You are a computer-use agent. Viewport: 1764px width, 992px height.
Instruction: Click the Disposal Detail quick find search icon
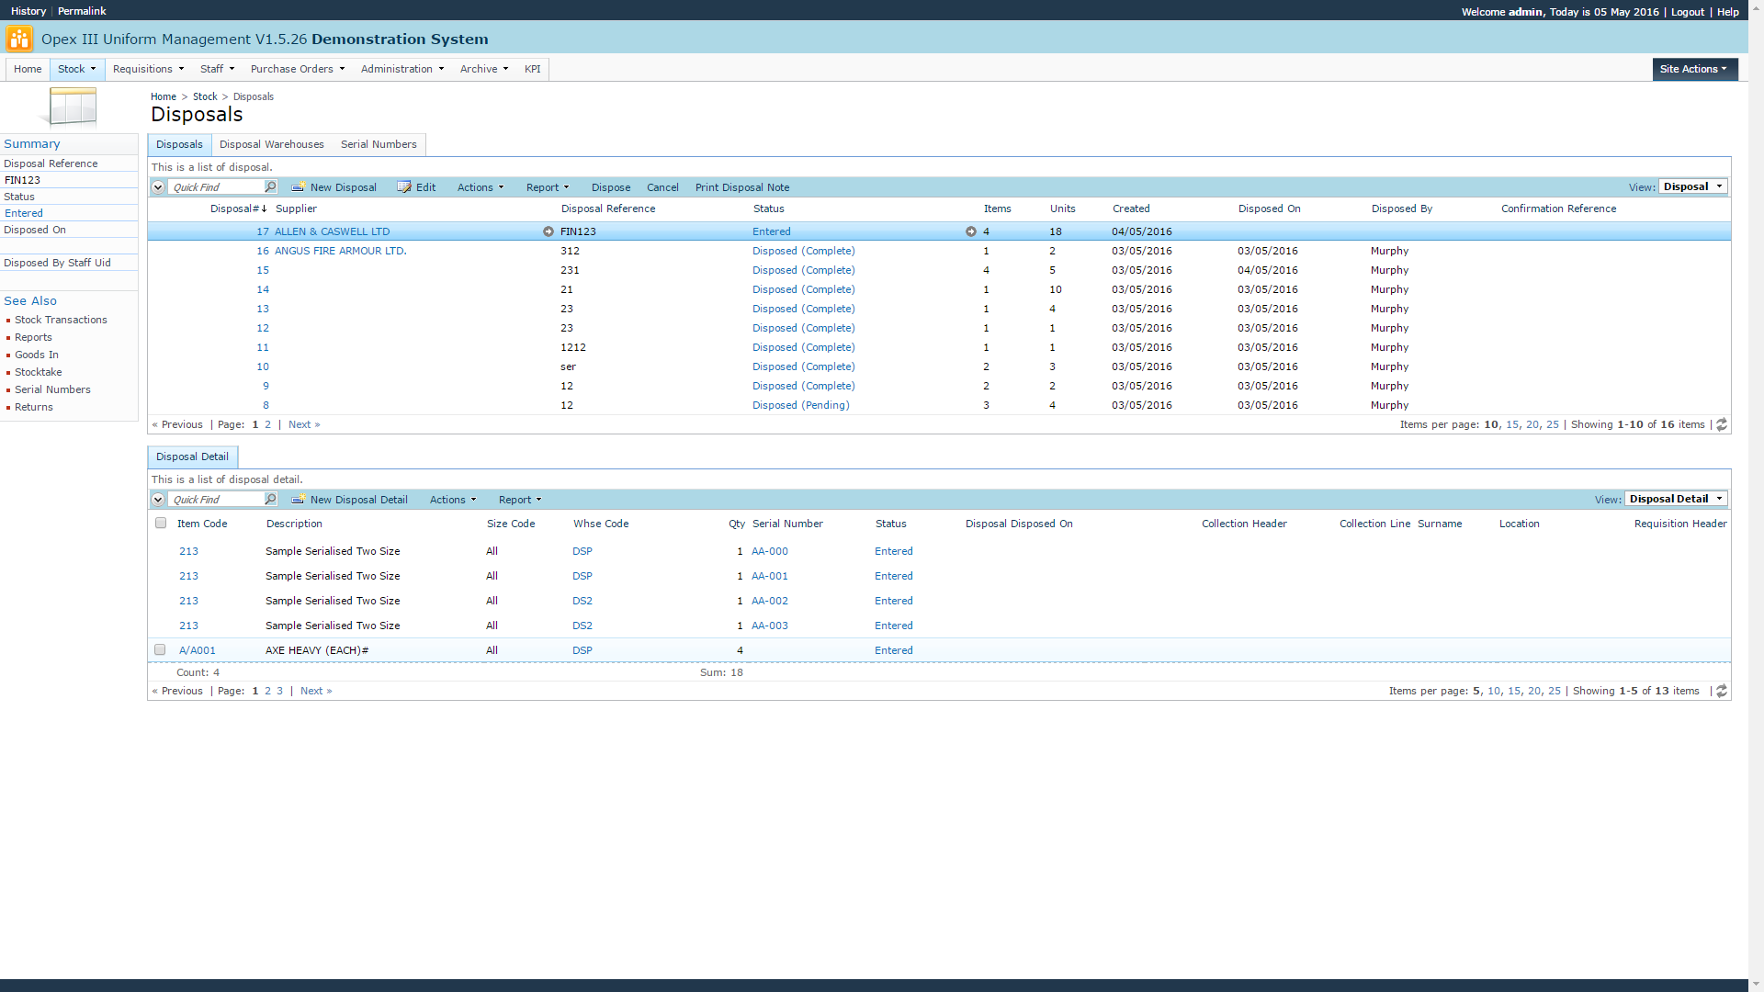(270, 499)
